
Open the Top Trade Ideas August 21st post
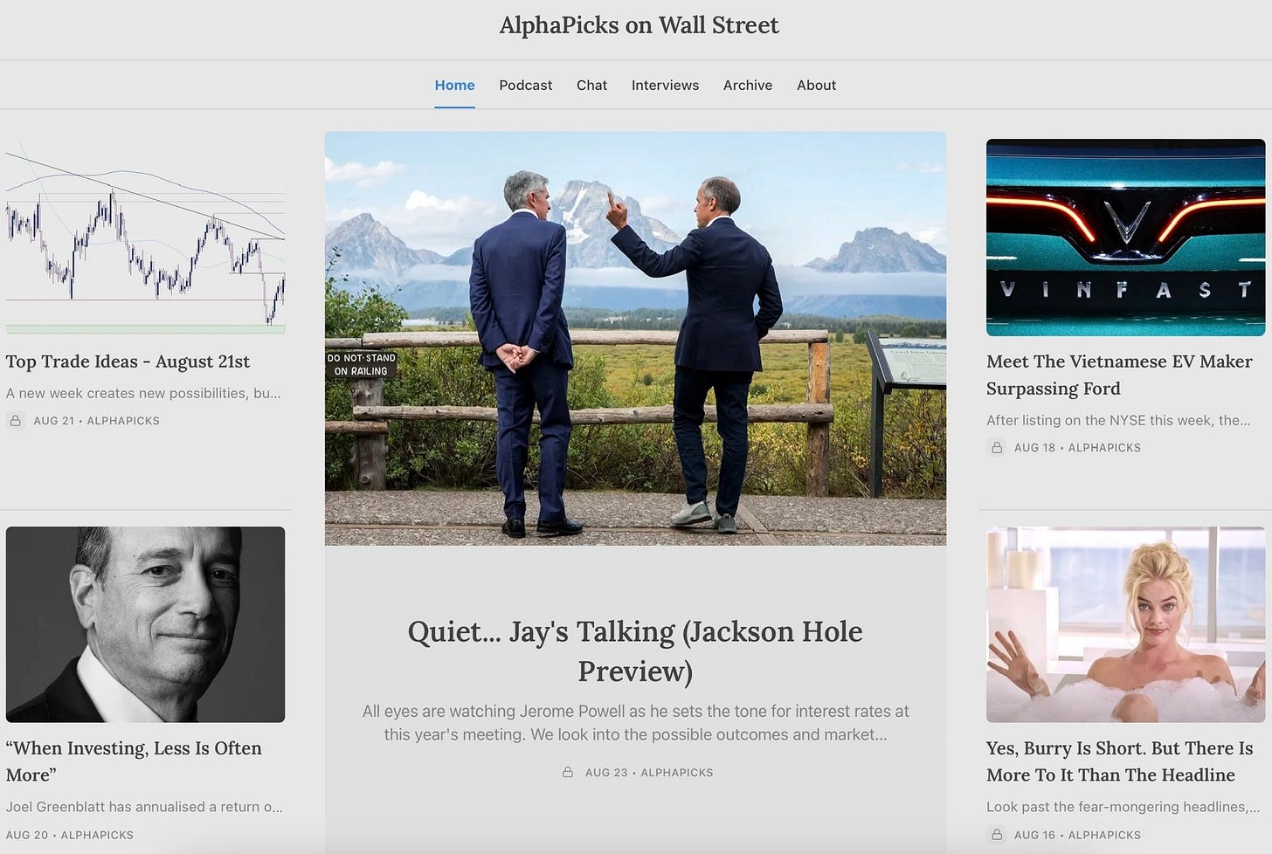point(128,362)
